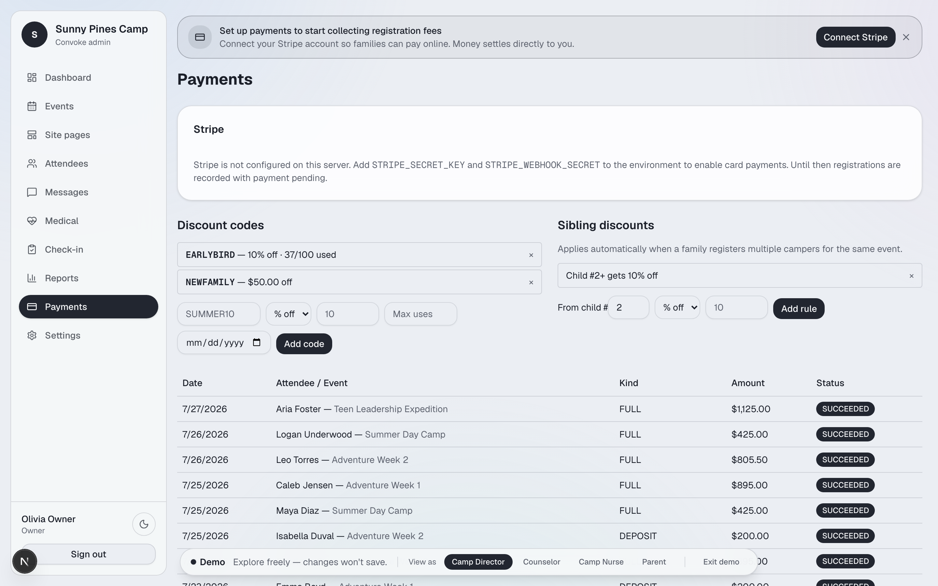This screenshot has width=938, height=586.
Task: Open the date picker calendar icon
Action: pyautogui.click(x=257, y=342)
